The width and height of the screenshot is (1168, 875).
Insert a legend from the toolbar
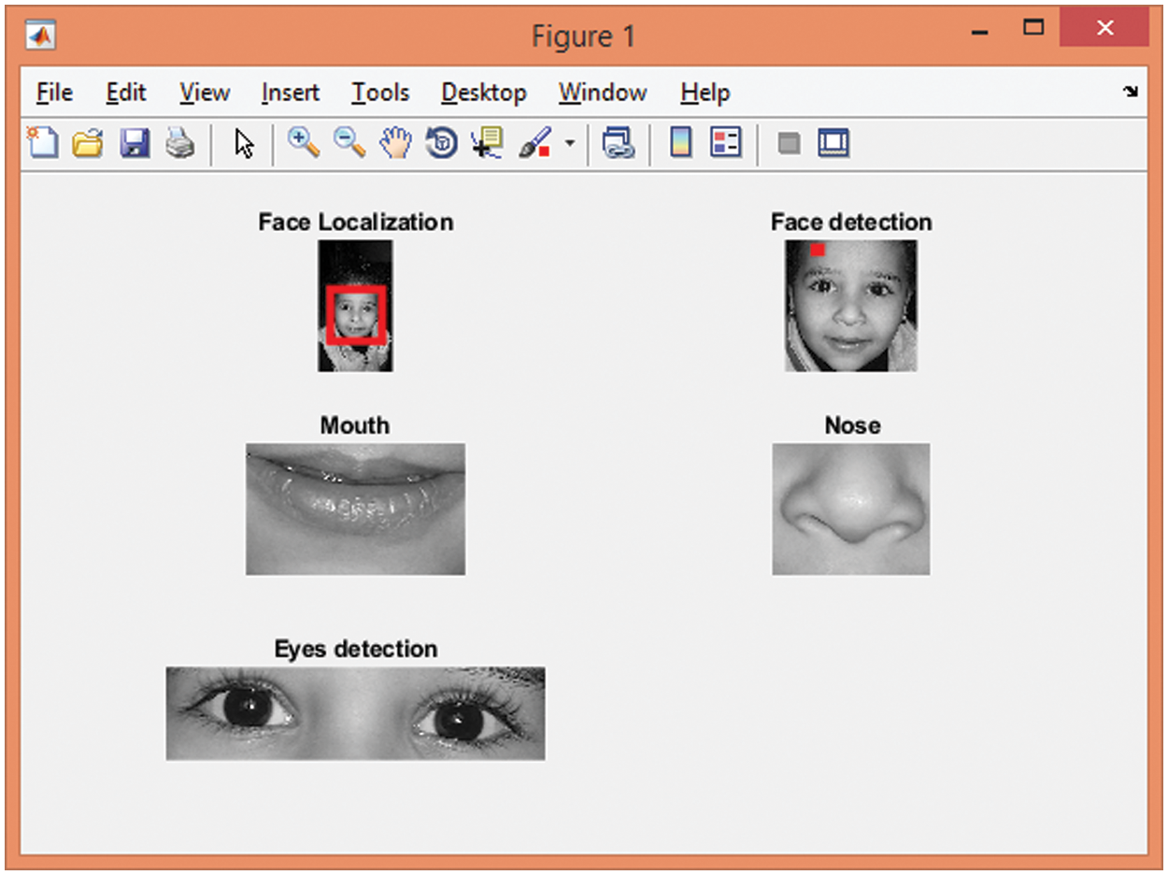[x=725, y=144]
